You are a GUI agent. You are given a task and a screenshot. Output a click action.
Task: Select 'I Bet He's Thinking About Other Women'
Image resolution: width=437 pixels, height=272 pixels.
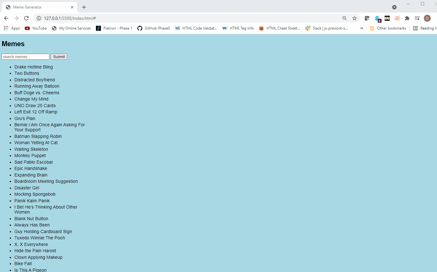(46, 209)
